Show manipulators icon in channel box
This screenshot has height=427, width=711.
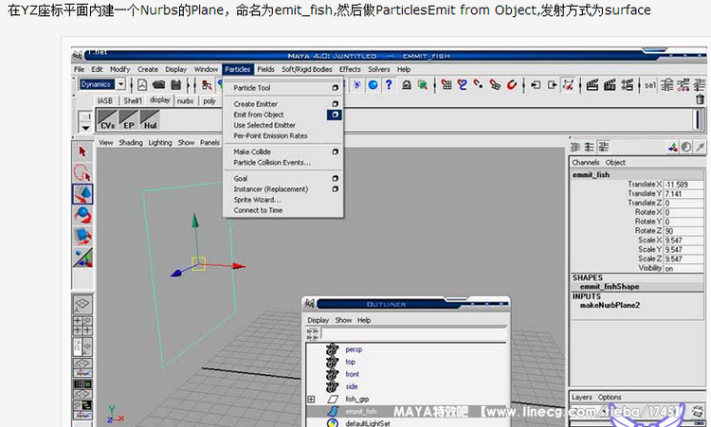coord(673,147)
